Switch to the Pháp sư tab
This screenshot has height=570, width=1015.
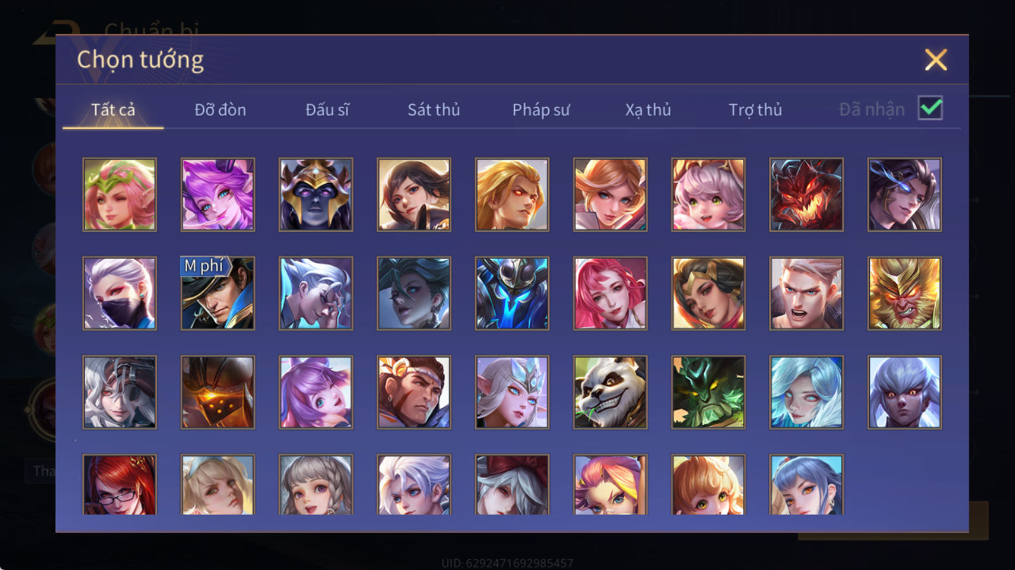click(541, 110)
